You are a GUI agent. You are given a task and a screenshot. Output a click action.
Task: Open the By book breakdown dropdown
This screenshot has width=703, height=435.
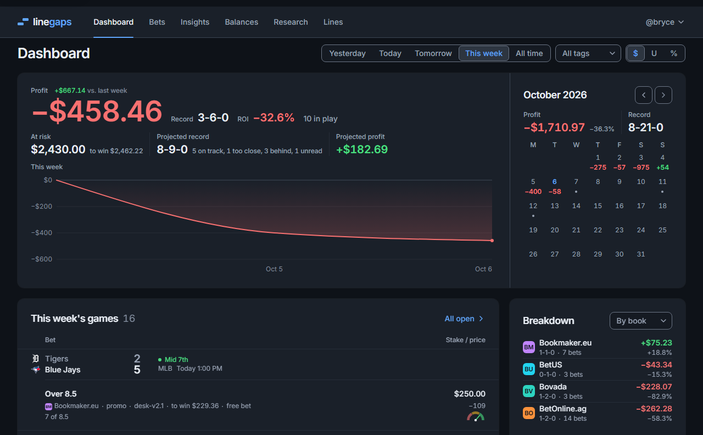pos(641,321)
